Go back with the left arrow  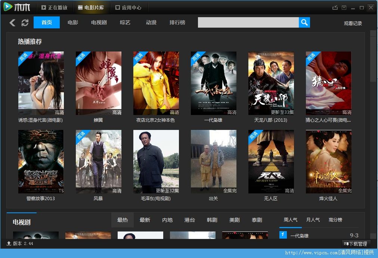(12, 23)
